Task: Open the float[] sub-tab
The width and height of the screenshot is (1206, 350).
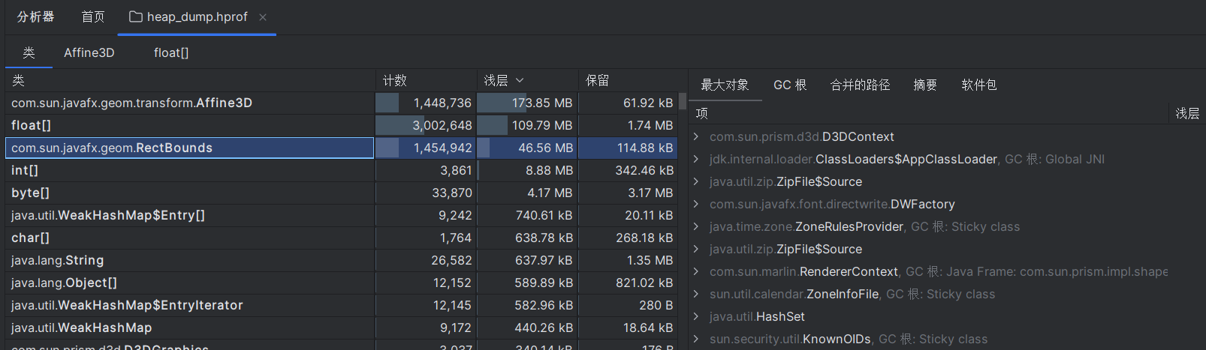Action: [171, 52]
